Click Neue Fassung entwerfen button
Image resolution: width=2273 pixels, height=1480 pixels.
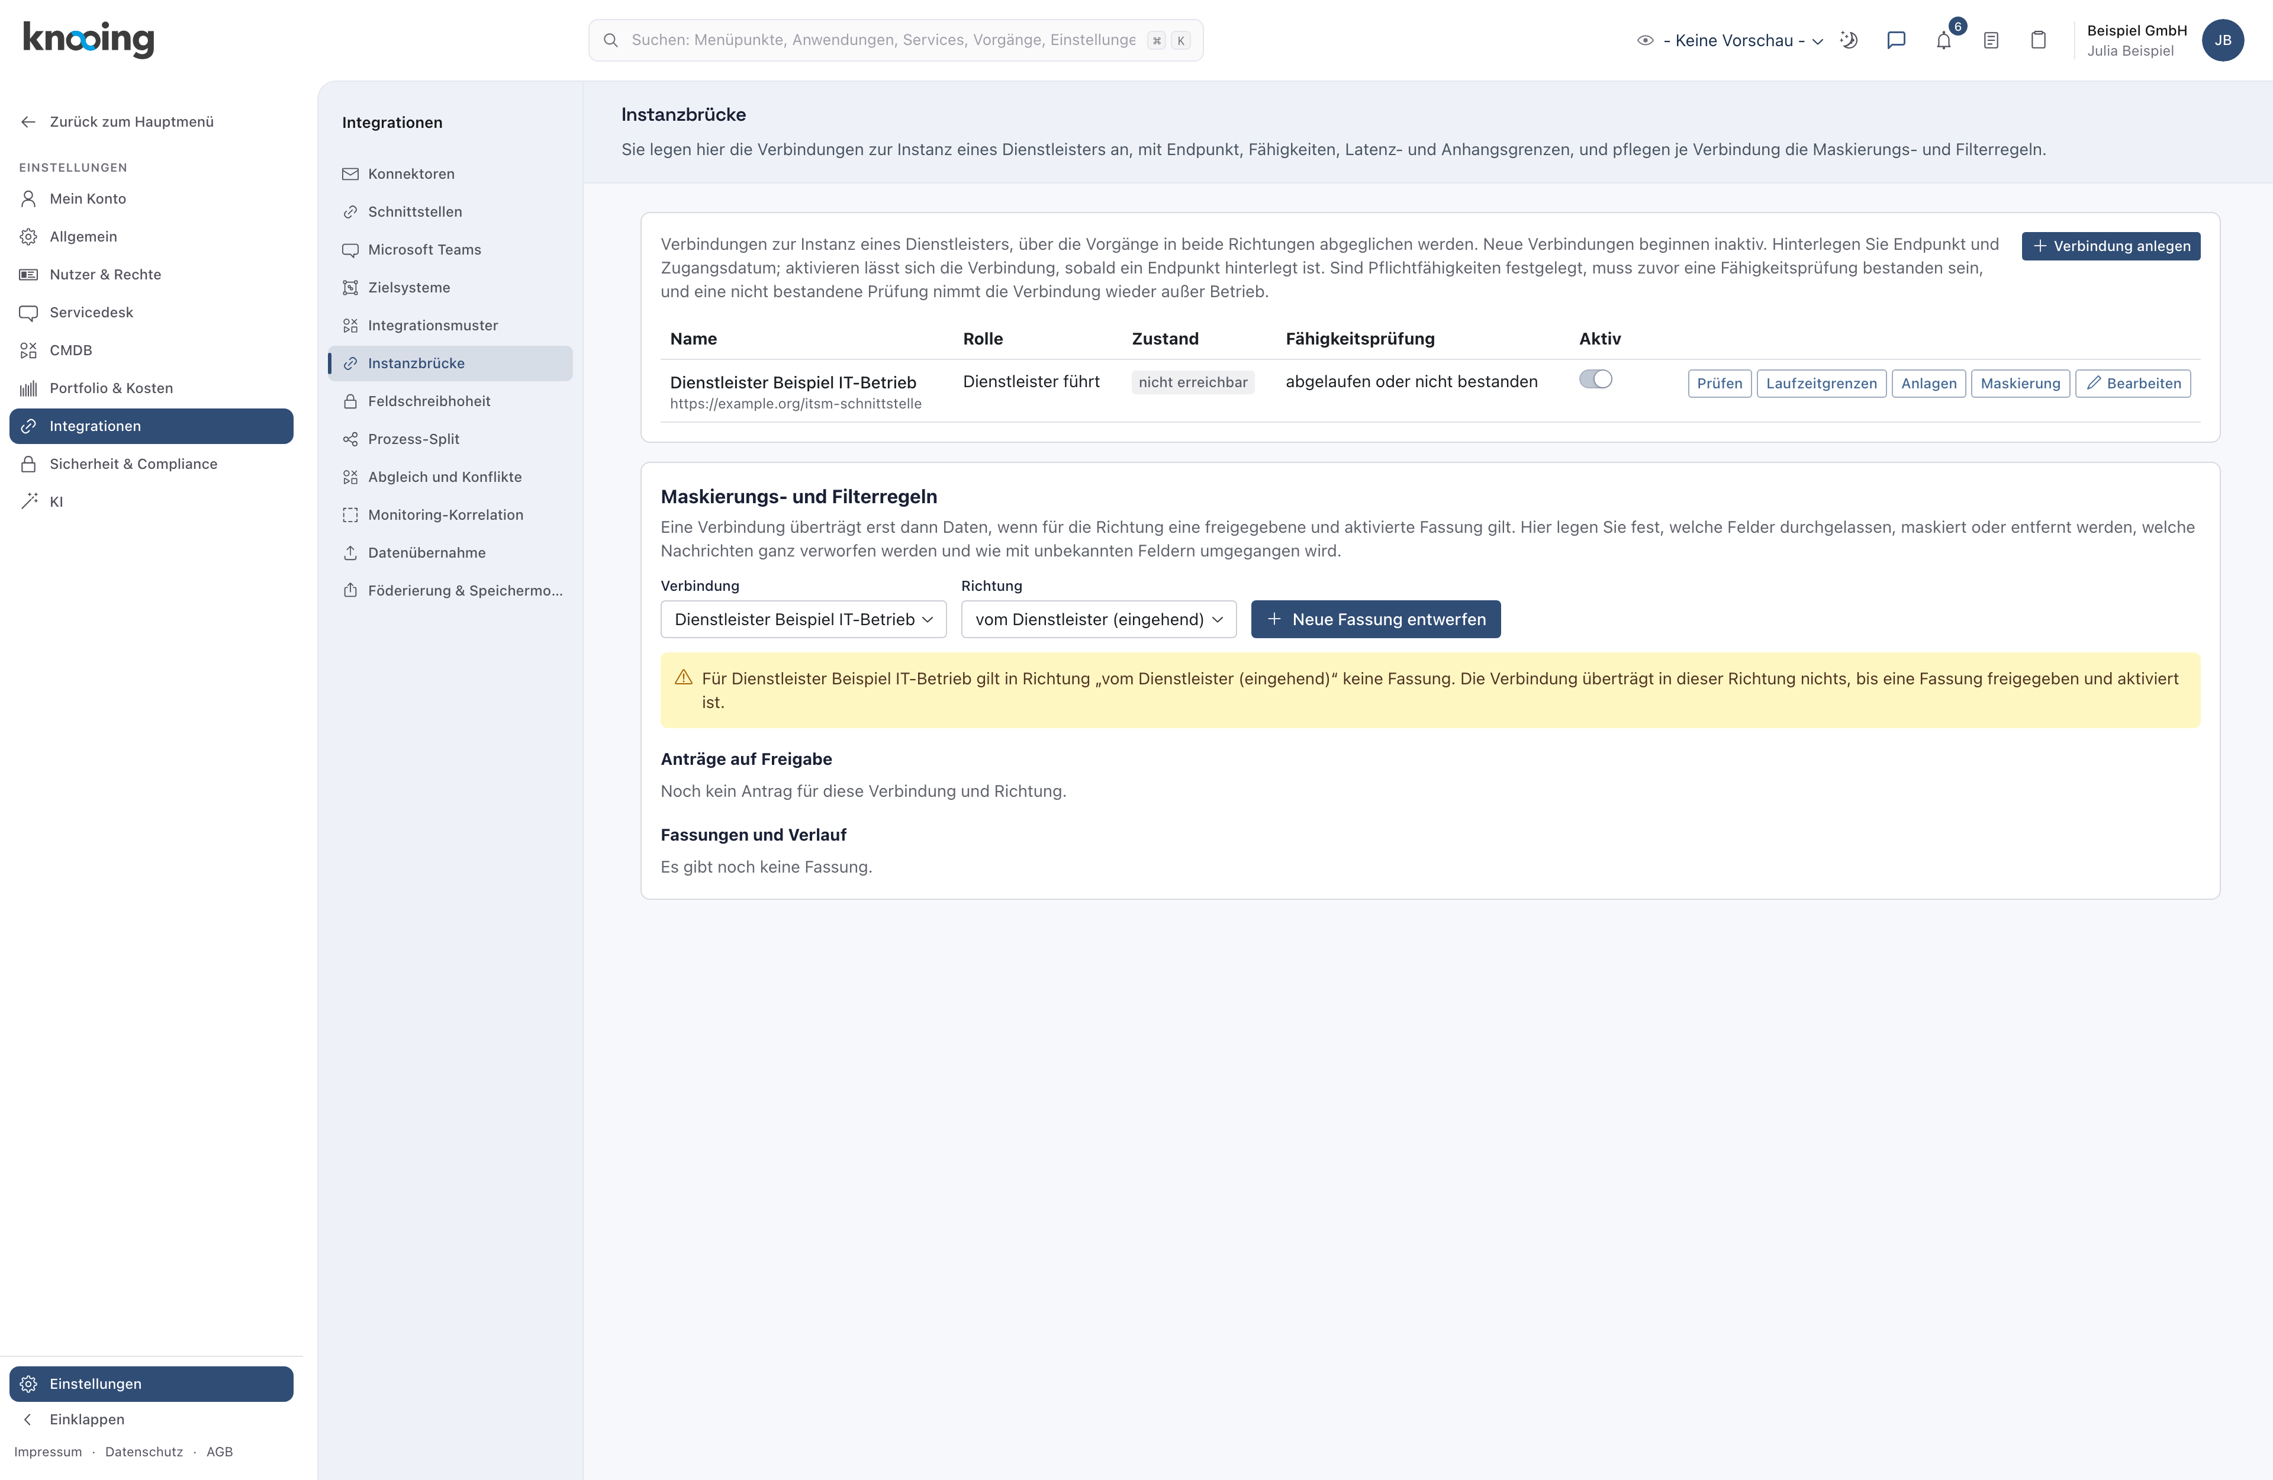click(x=1375, y=619)
